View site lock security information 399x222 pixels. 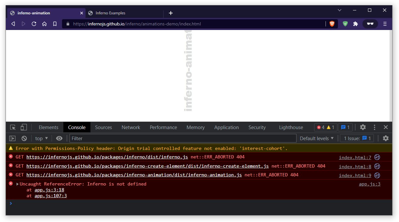tap(68, 24)
